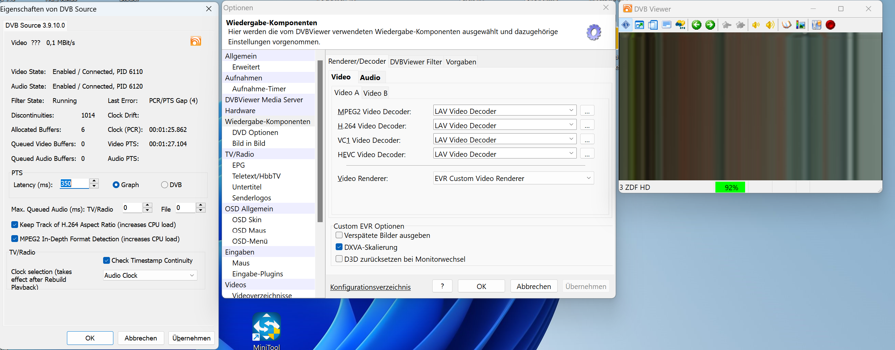Viewport: 895px width, 350px height.
Task: Click the grey star favorite icon in toolbar
Action: 727,25
